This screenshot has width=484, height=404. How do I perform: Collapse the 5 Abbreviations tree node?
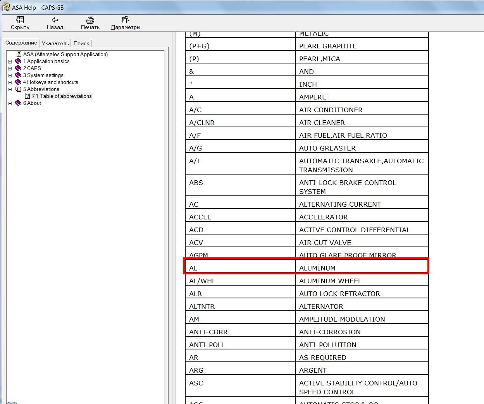pos(10,89)
